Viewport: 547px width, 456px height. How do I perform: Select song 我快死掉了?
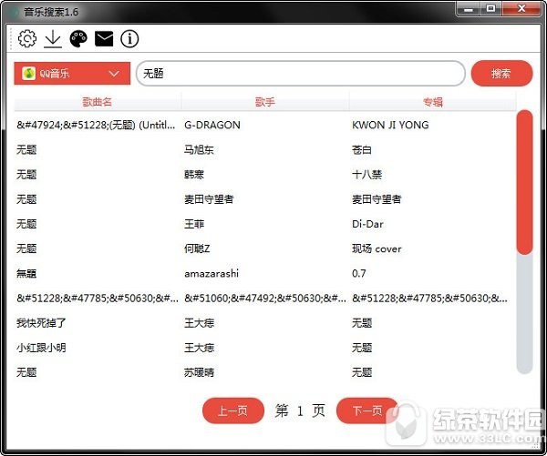[41, 323]
